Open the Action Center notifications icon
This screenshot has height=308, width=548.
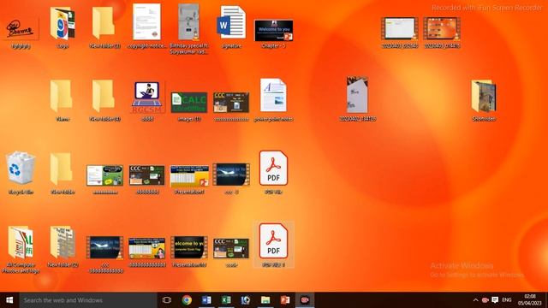pyautogui.click(x=495, y=300)
